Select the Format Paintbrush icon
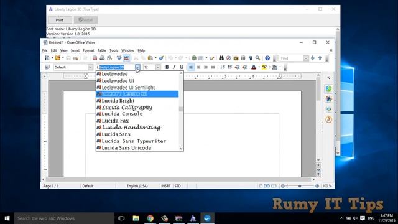This screenshot has width=398, height=224. 161,58
